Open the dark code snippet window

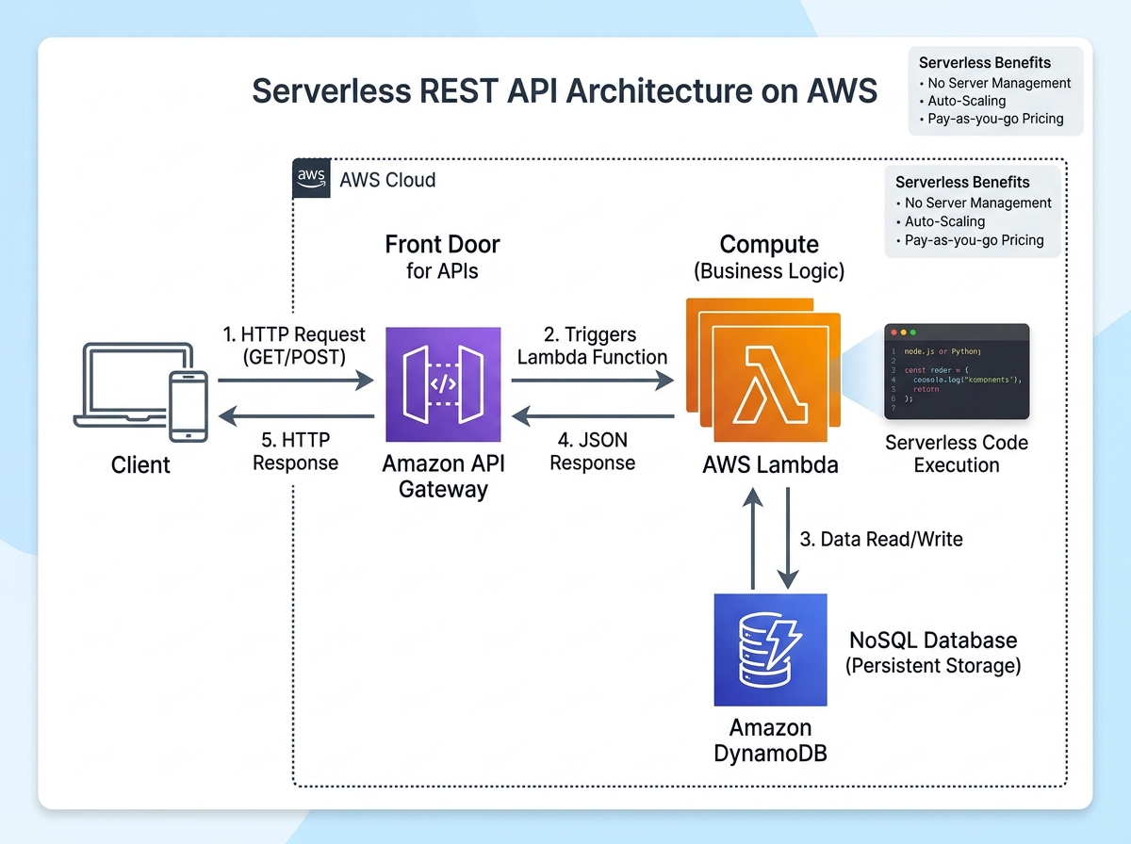click(x=956, y=371)
